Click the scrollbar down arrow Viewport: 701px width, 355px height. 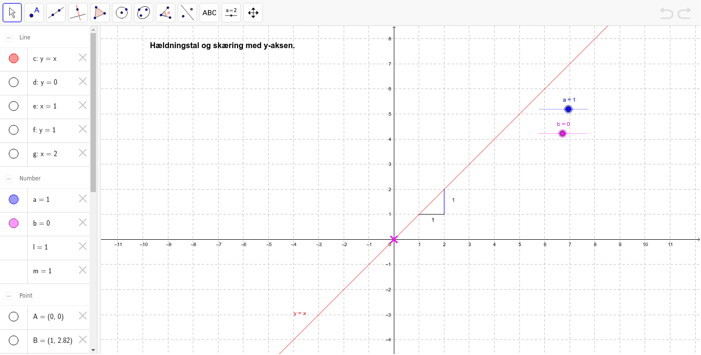[93, 350]
